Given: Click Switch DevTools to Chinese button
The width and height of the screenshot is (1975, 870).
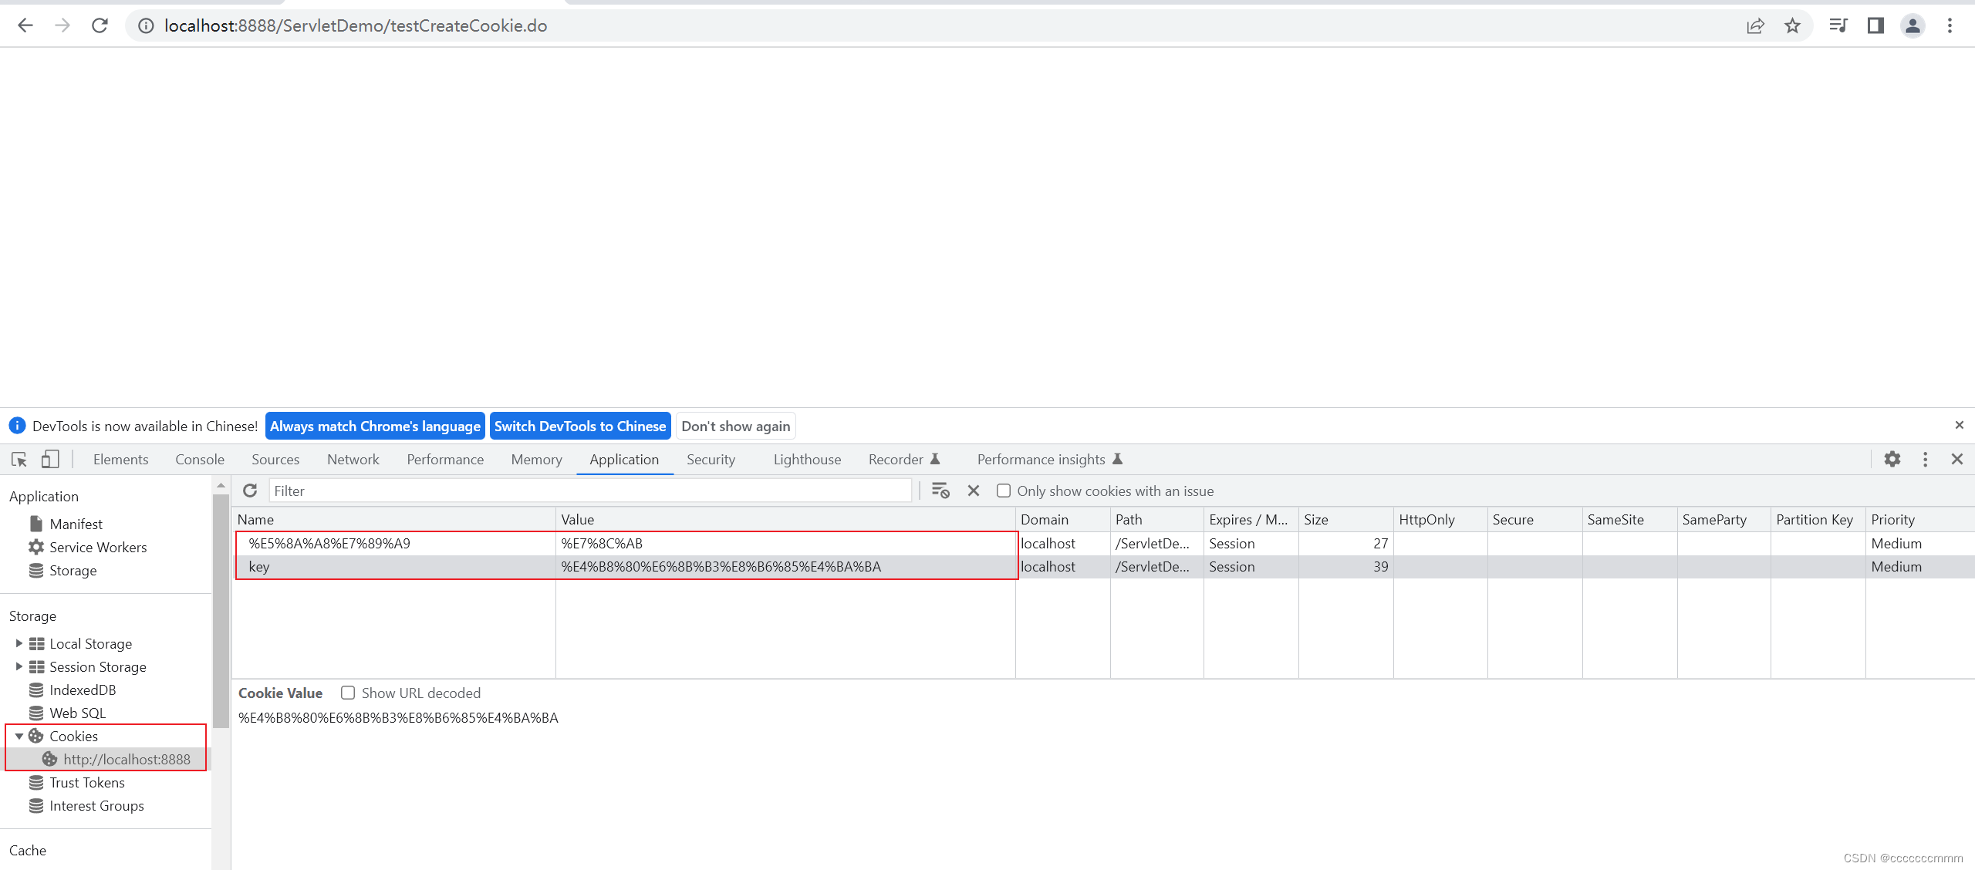Looking at the screenshot, I should (579, 426).
